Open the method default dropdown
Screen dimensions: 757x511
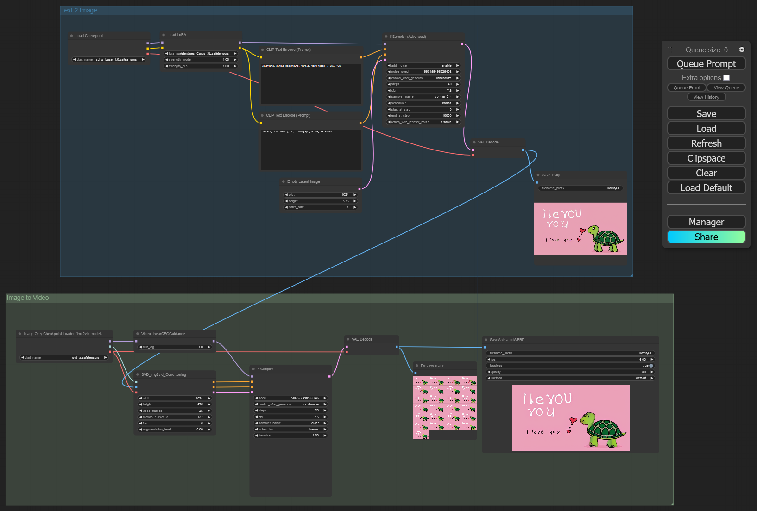(x=570, y=378)
